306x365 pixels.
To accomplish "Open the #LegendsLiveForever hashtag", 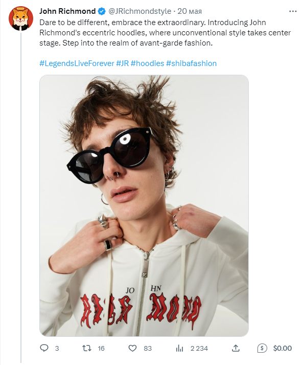I will click(x=77, y=63).
